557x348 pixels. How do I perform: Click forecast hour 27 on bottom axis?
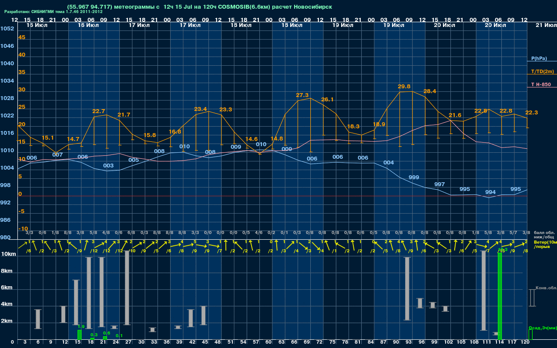(128, 343)
